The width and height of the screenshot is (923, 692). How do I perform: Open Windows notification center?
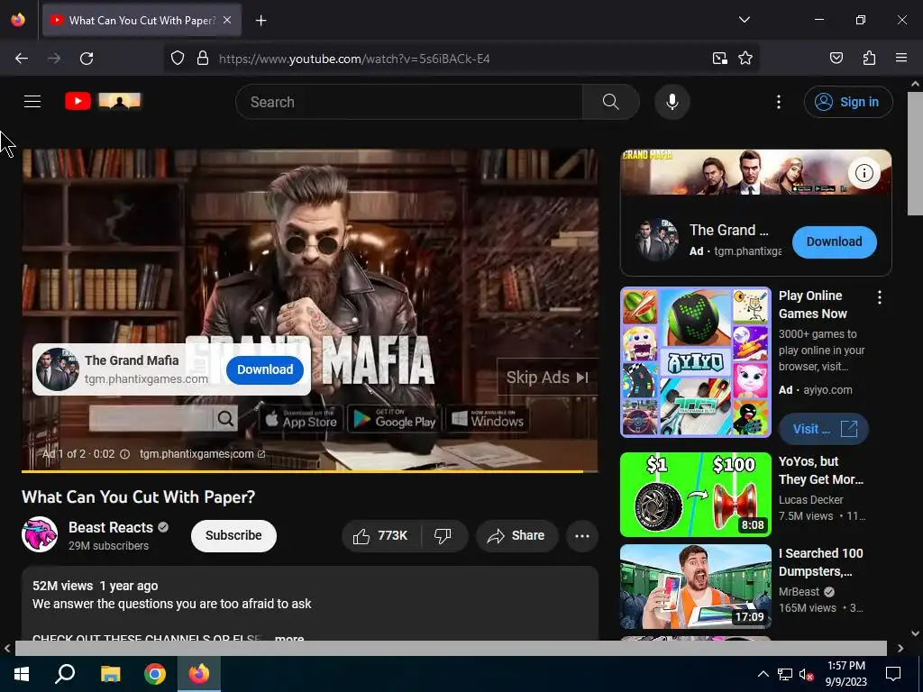coord(893,674)
